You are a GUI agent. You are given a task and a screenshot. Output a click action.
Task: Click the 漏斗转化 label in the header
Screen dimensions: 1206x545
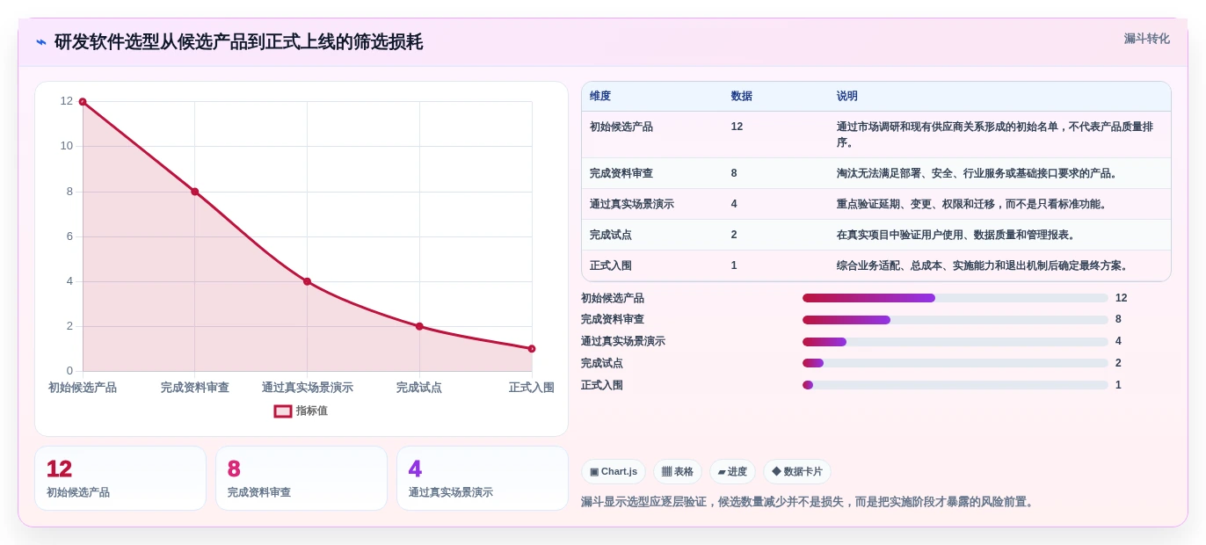coord(1146,39)
